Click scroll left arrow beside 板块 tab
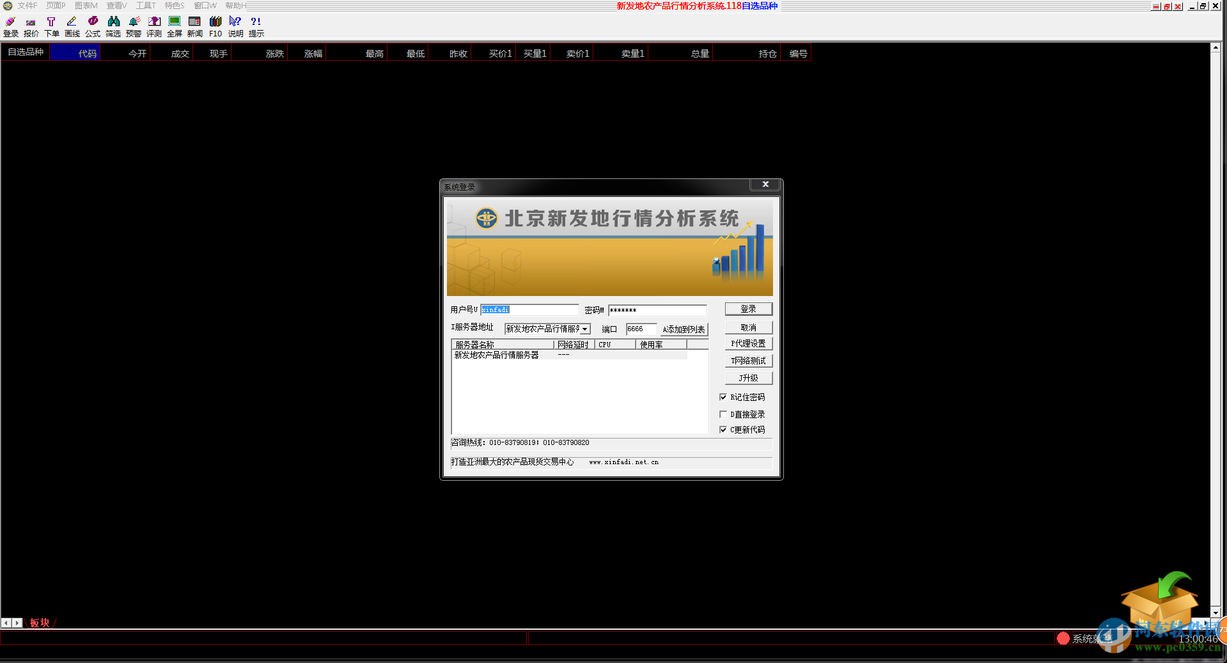1227x663 pixels. (x=6, y=623)
